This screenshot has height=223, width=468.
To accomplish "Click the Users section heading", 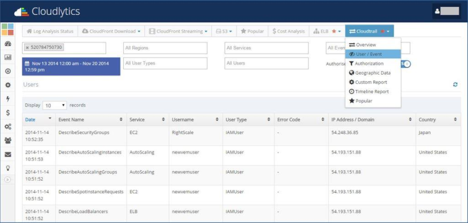I will (x=31, y=85).
